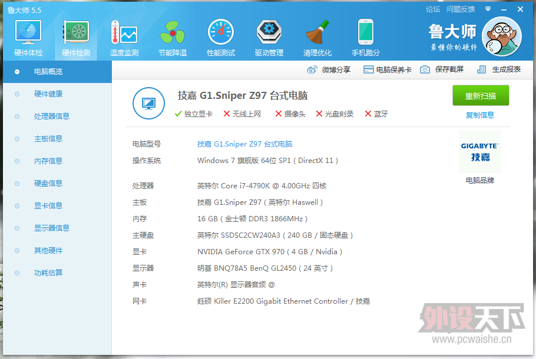Open 硬盘信息 in the sidebar

click(58, 184)
